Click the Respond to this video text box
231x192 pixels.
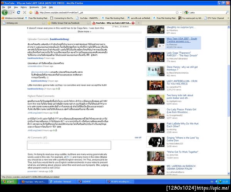click(x=69, y=145)
